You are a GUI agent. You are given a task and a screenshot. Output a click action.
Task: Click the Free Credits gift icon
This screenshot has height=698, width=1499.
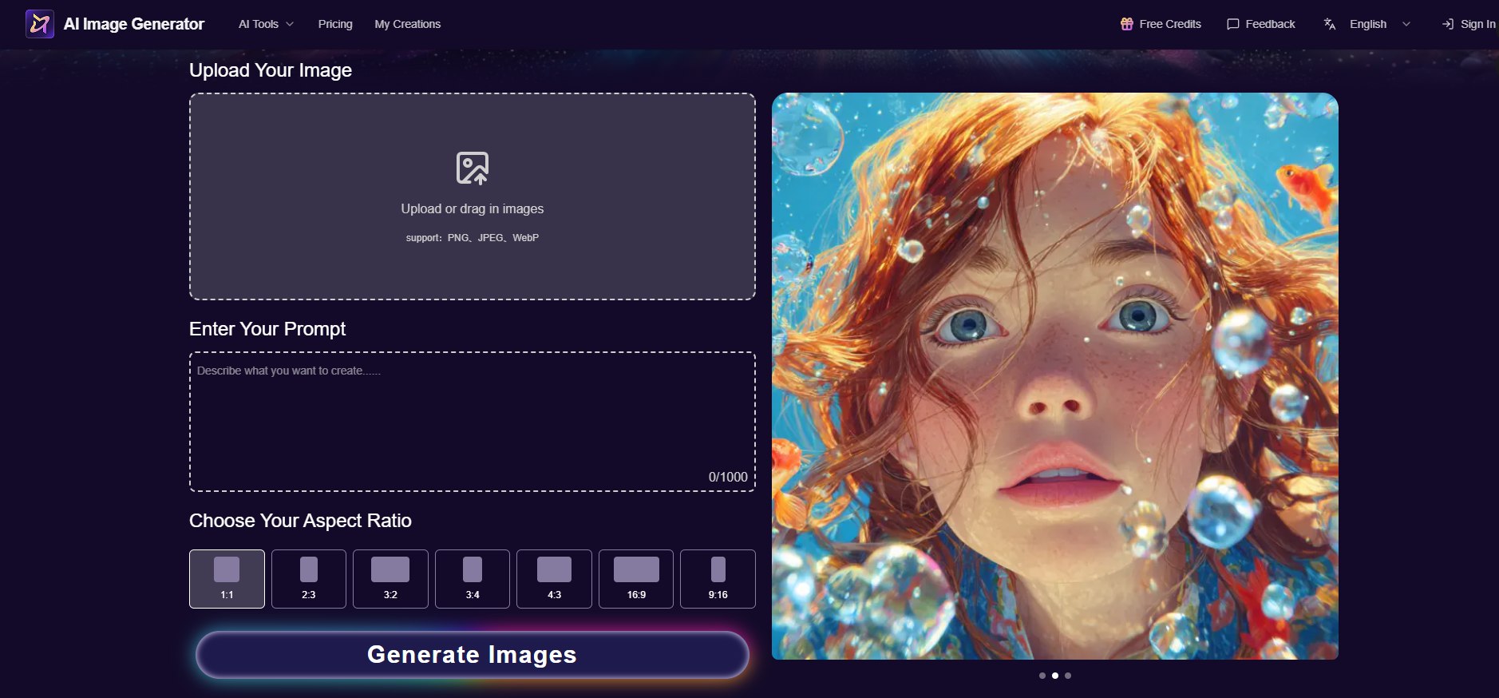pos(1126,24)
